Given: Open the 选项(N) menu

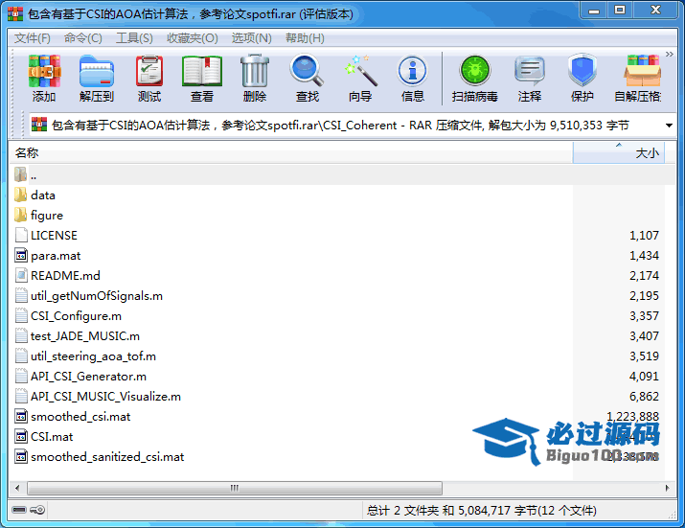Looking at the screenshot, I should (x=251, y=38).
